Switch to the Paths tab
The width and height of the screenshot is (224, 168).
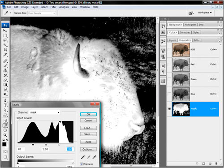click(197, 40)
